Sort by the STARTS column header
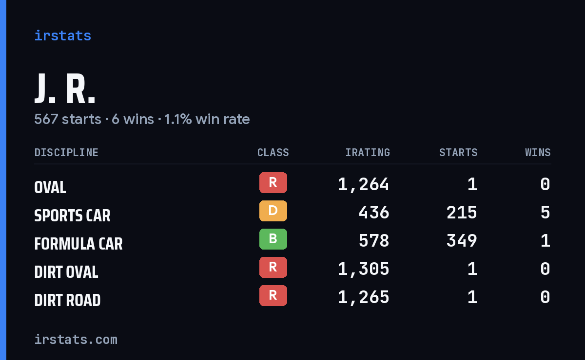Image resolution: width=585 pixels, height=360 pixels. [x=458, y=153]
